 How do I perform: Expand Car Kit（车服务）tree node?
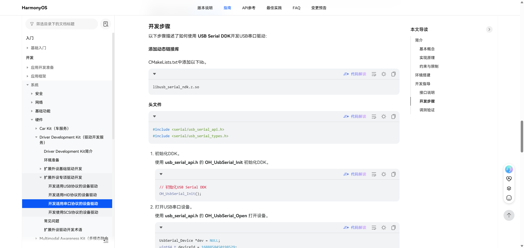(x=36, y=128)
